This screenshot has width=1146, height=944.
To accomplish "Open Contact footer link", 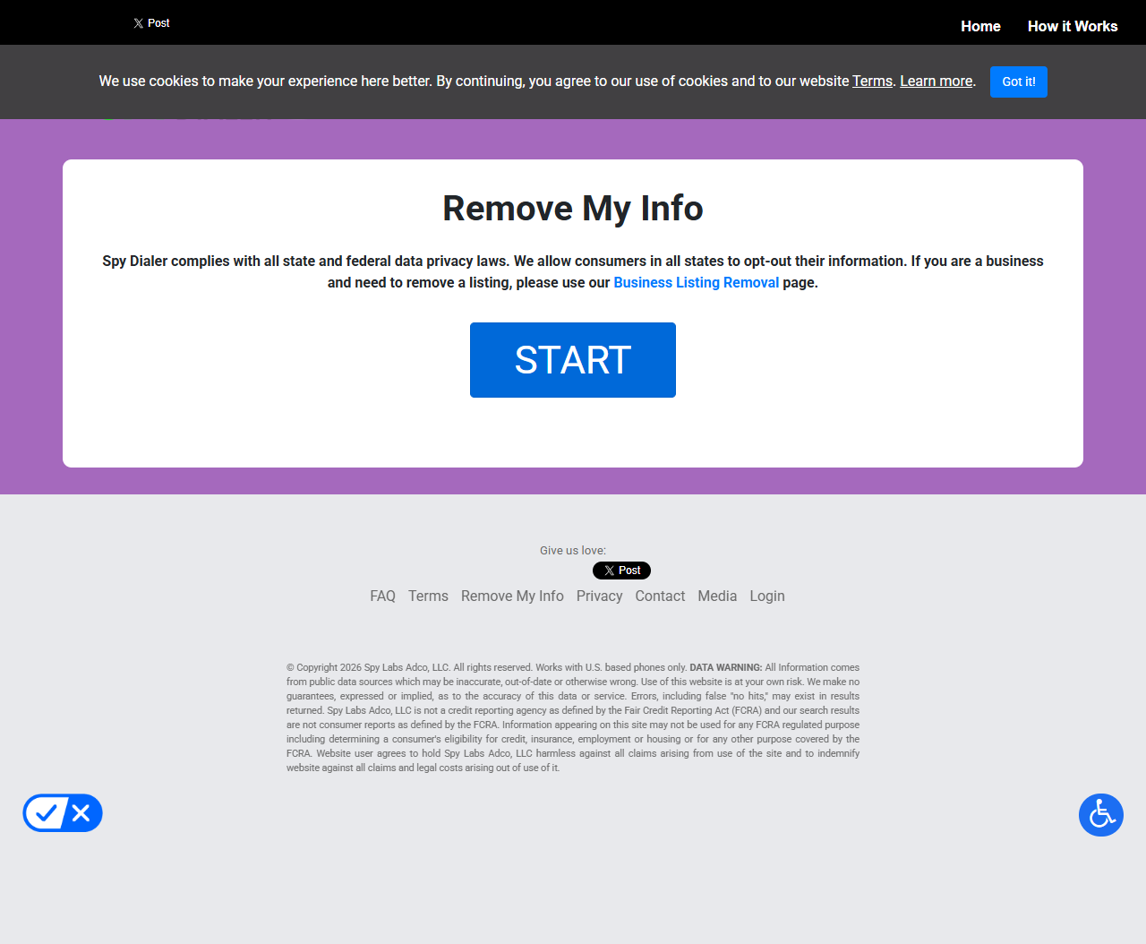I will [x=660, y=596].
